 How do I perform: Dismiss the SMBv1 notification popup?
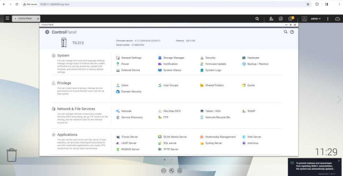tap(339, 161)
